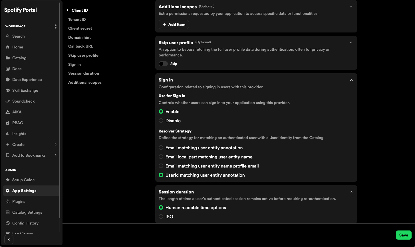Image resolution: width=415 pixels, height=247 pixels.
Task: Choose Email matching user entity annotation
Action: [161, 148]
